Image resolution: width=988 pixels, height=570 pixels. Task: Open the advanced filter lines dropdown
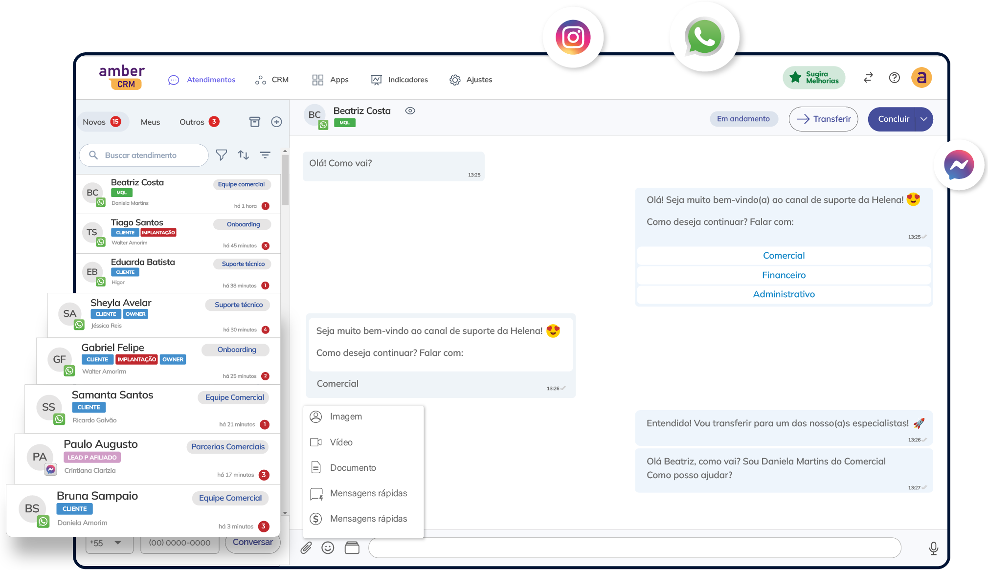click(265, 155)
